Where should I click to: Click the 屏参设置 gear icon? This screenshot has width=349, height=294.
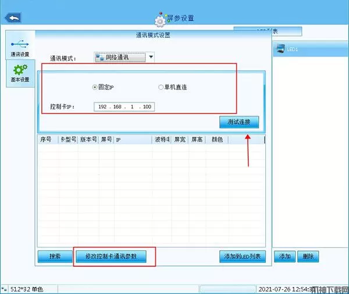(x=160, y=21)
